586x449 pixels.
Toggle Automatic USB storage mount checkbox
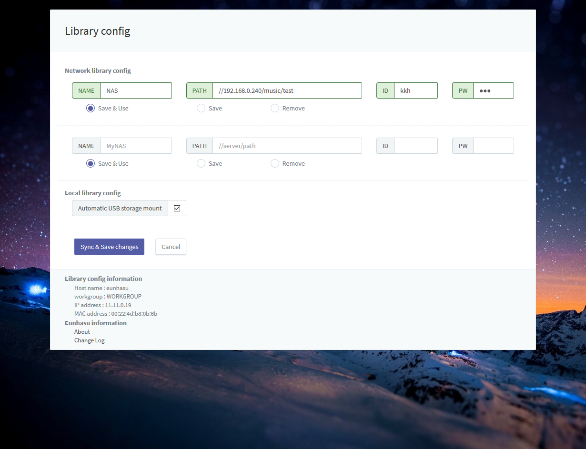(177, 208)
